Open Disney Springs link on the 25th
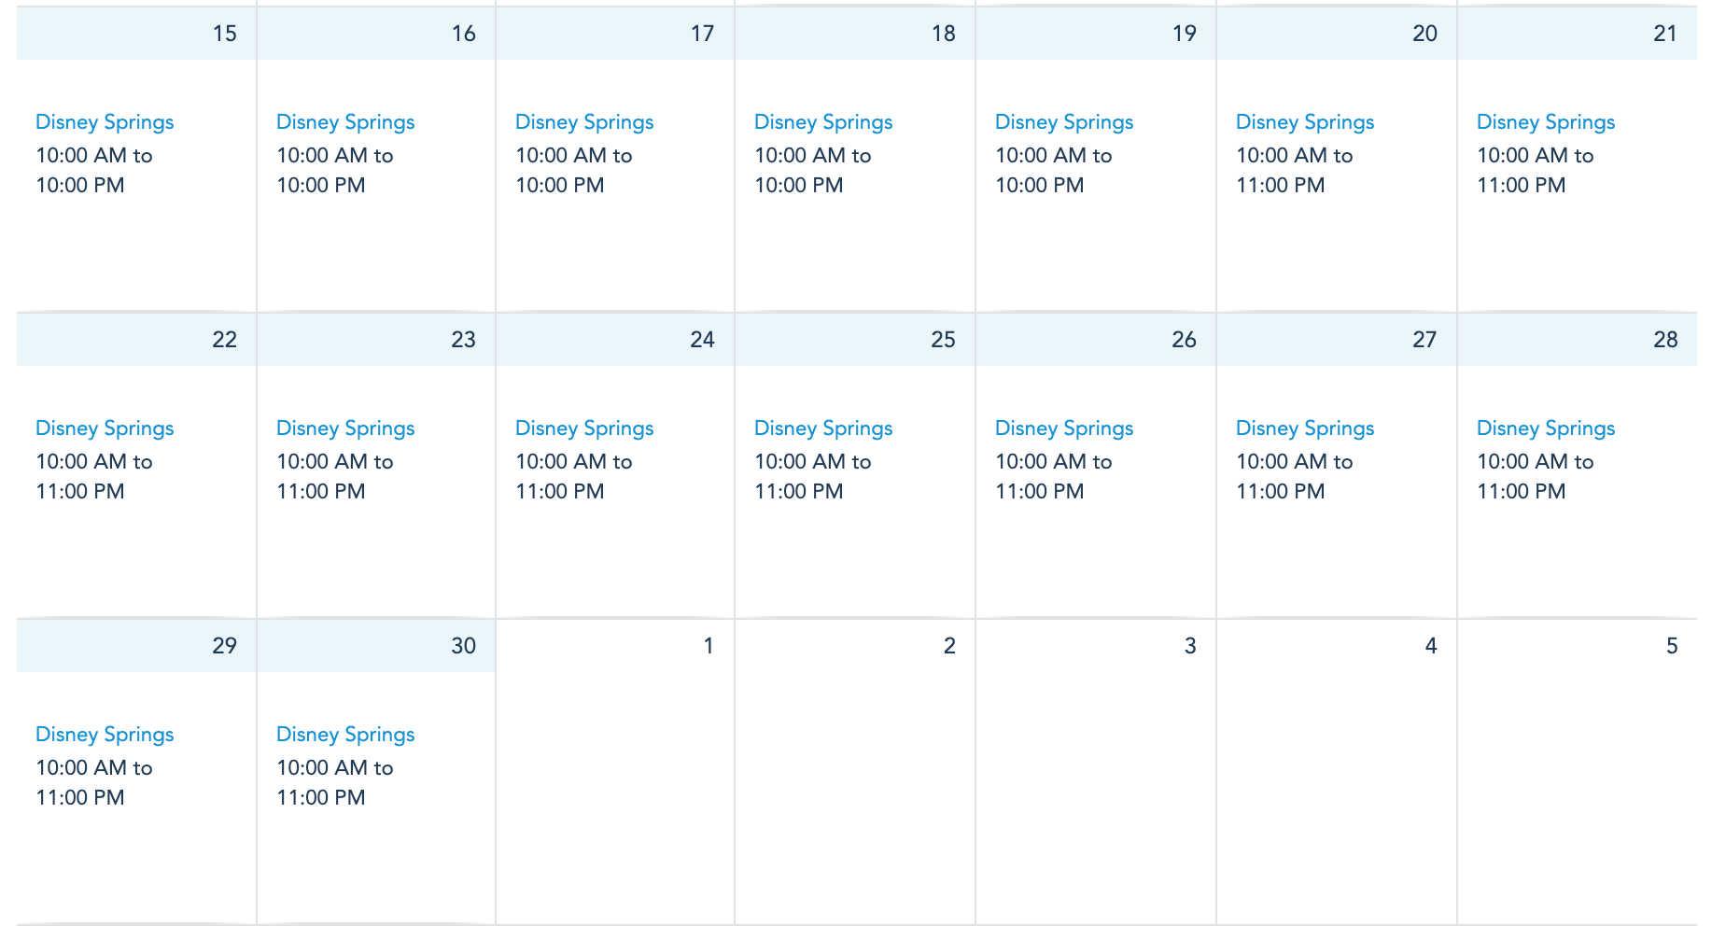This screenshot has width=1712, height=926. 823,428
